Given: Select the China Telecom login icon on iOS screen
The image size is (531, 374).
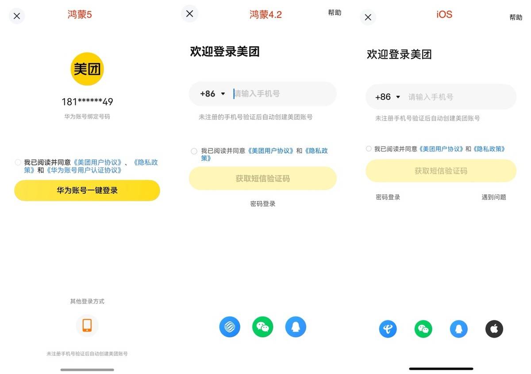Looking at the screenshot, I should coord(388,329).
